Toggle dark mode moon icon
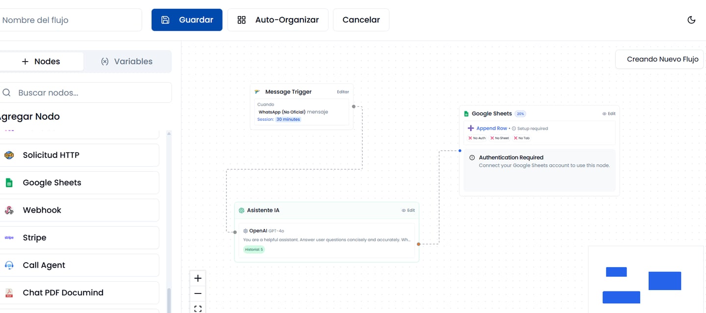The width and height of the screenshot is (706, 313). (691, 20)
